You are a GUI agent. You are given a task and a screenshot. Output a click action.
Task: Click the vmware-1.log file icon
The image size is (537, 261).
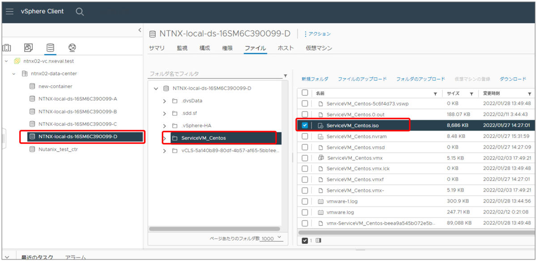pyautogui.click(x=320, y=201)
